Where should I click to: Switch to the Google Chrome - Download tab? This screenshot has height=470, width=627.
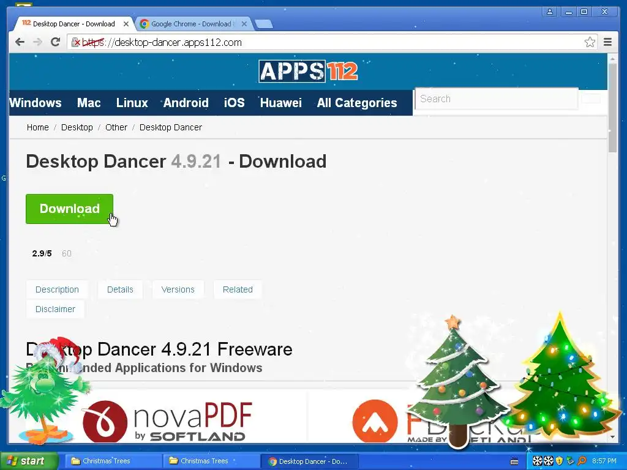pos(193,24)
